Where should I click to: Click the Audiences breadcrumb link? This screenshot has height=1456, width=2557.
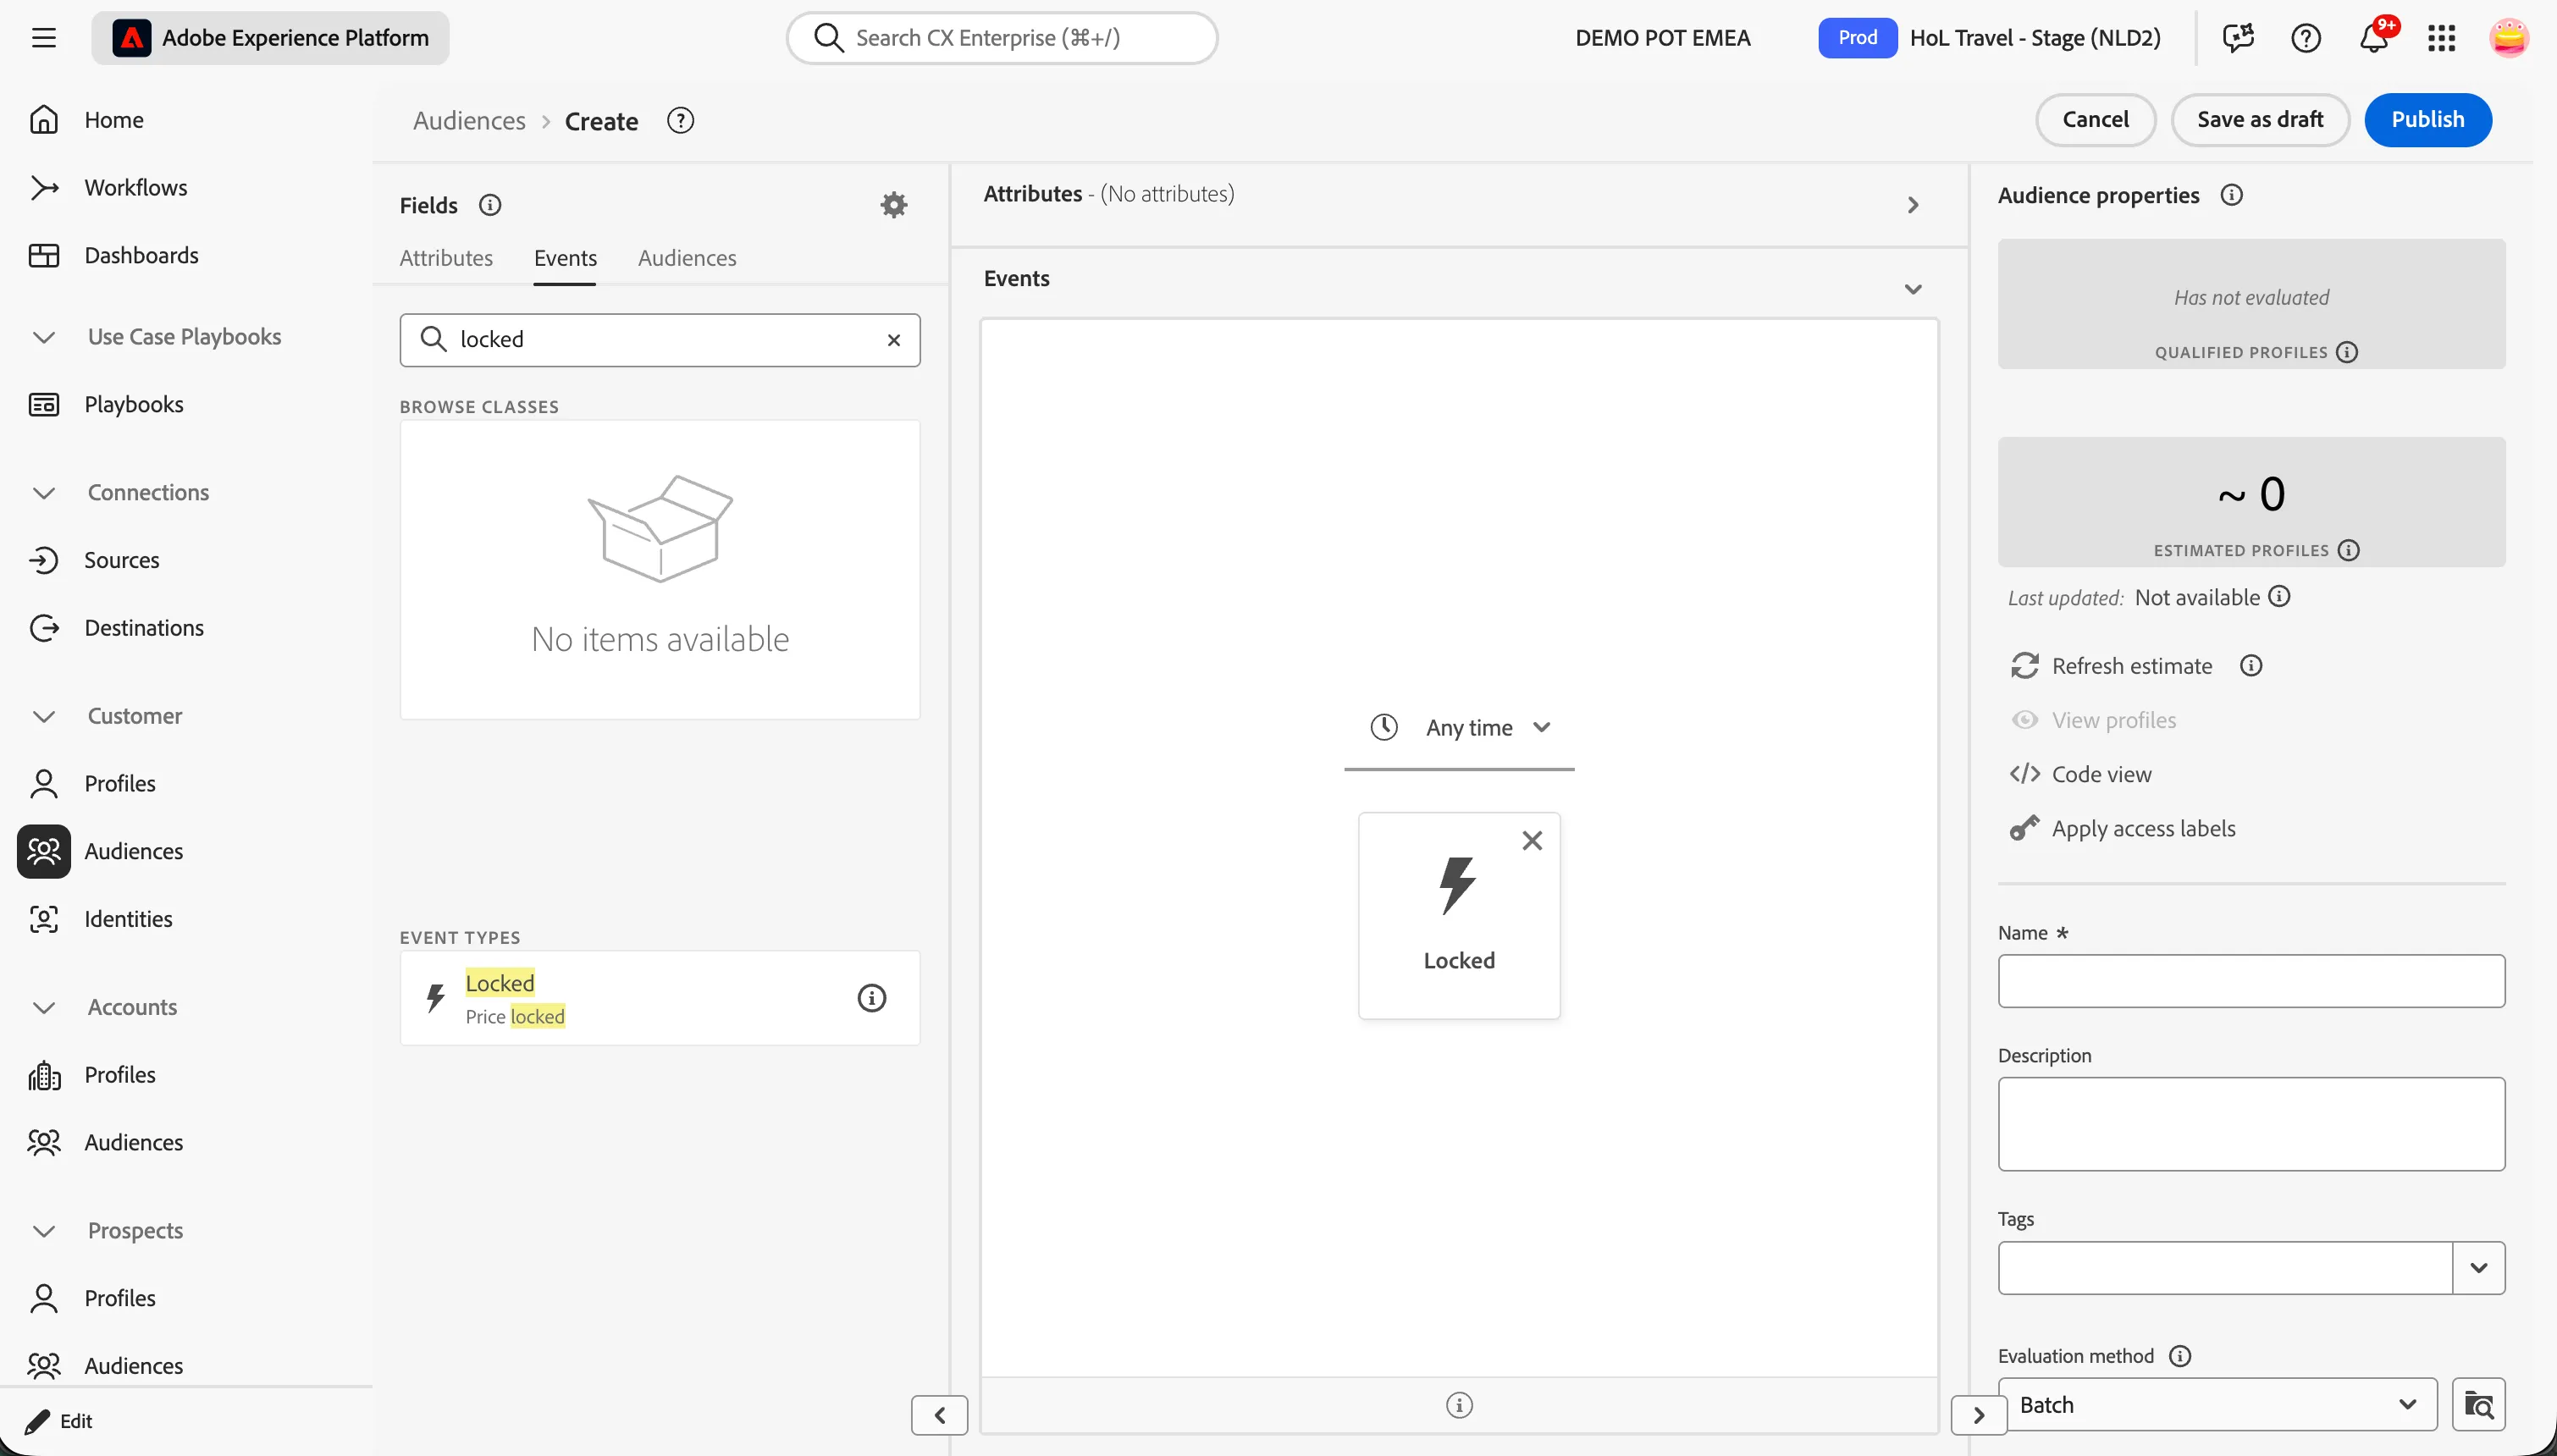(469, 121)
